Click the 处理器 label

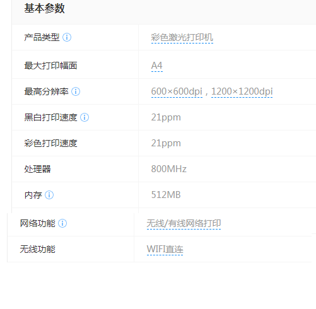coord(37,169)
